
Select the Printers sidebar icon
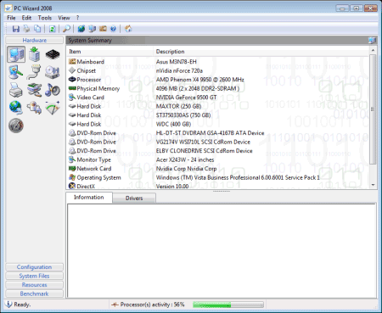pos(16,90)
